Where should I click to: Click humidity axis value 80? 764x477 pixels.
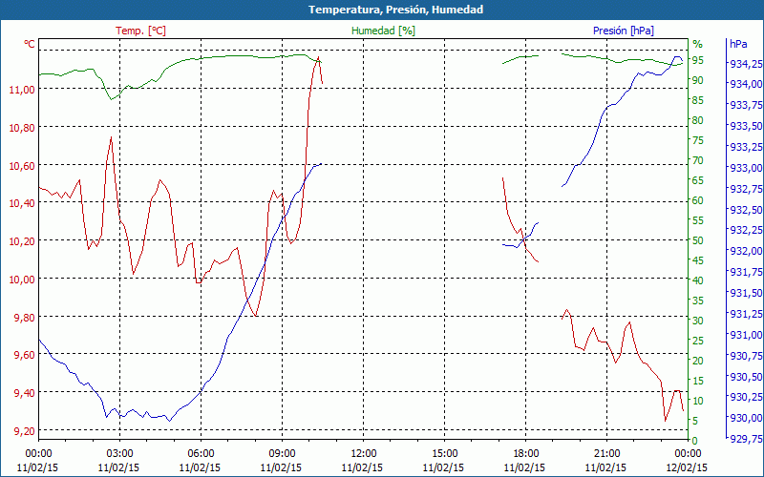click(x=698, y=120)
